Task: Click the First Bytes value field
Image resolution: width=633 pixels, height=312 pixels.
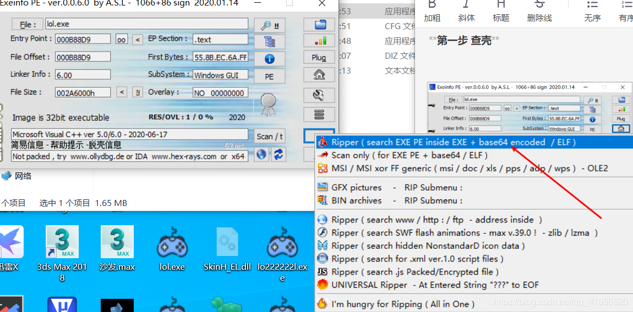Action: (x=220, y=57)
